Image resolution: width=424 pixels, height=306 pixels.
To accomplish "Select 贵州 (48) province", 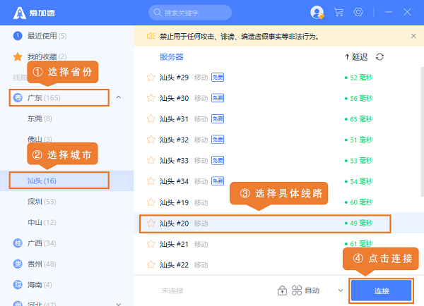I will coord(42,264).
